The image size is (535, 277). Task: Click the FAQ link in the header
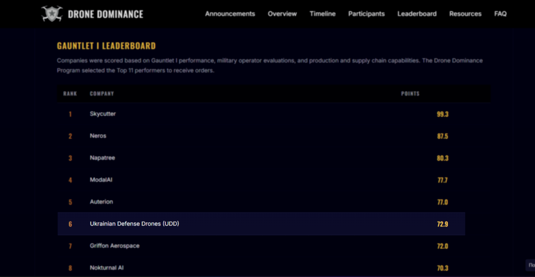pyautogui.click(x=500, y=14)
